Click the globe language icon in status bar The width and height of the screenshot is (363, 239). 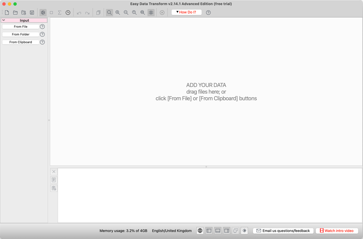(200, 231)
